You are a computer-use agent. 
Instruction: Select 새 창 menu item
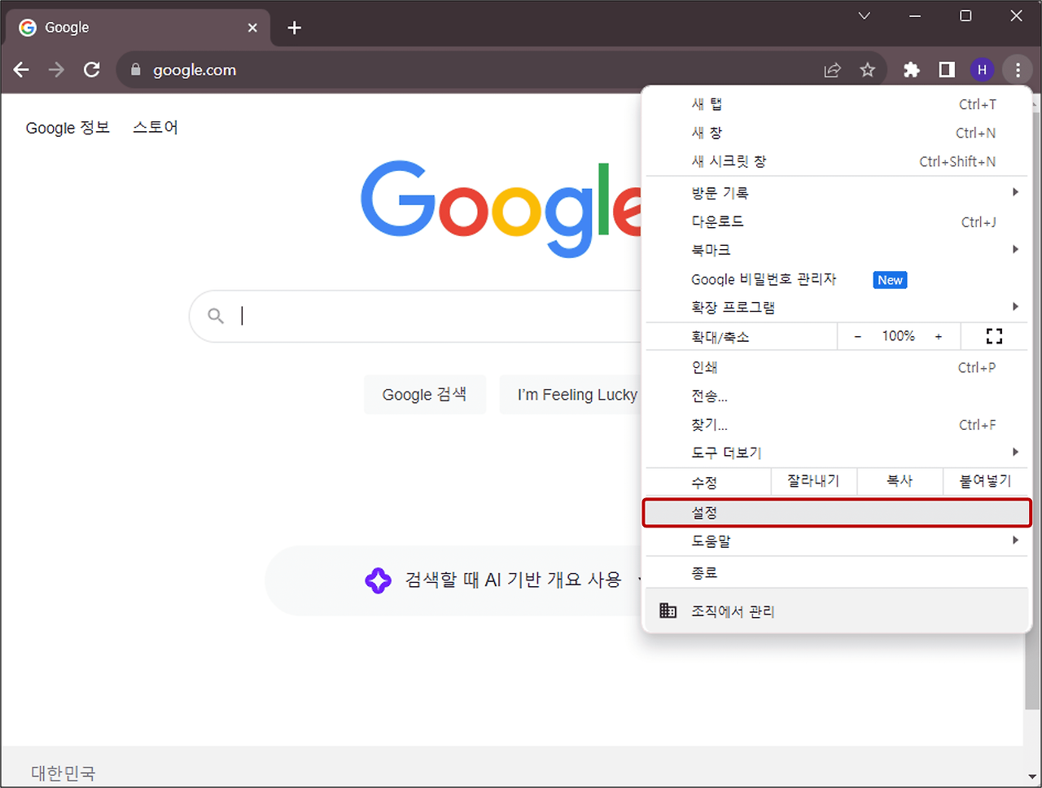[x=837, y=133]
